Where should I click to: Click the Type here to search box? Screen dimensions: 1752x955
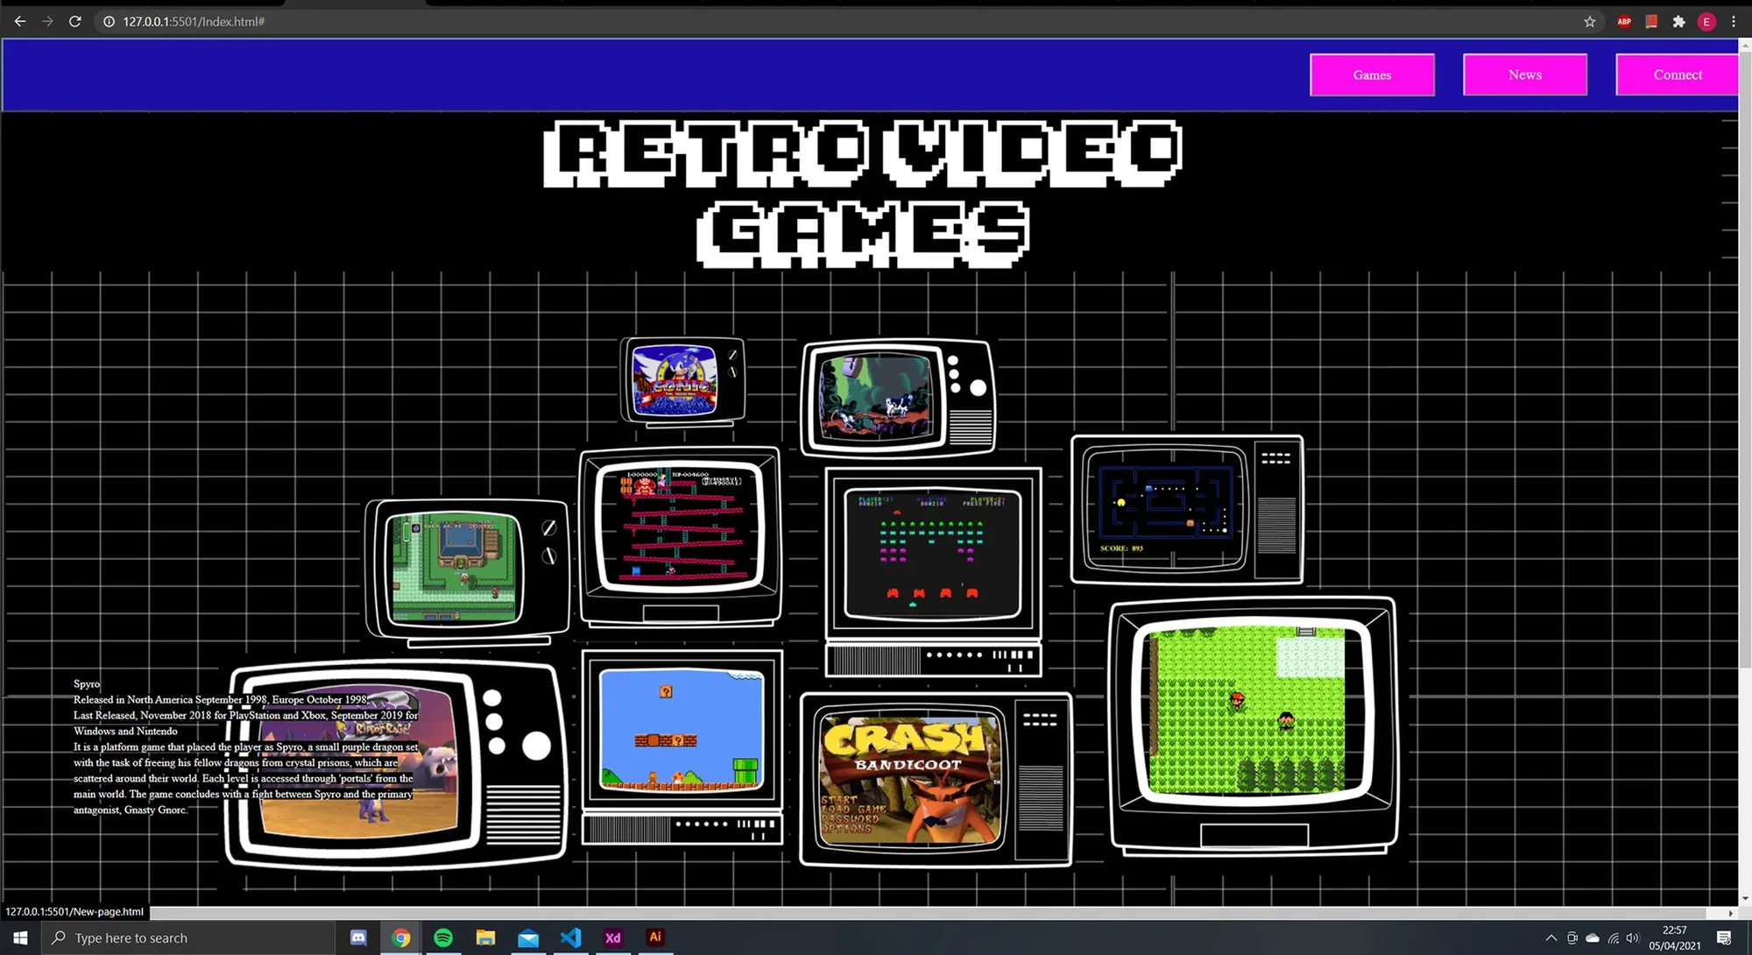tap(188, 937)
